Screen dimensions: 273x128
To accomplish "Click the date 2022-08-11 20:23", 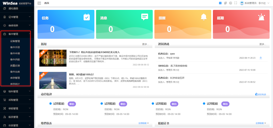I will tap(247, 58).
